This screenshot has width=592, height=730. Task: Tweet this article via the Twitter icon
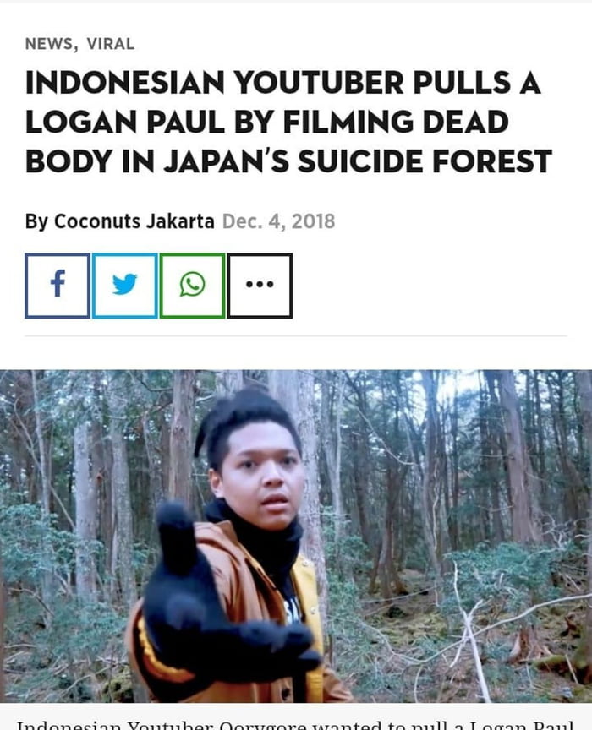pyautogui.click(x=125, y=286)
